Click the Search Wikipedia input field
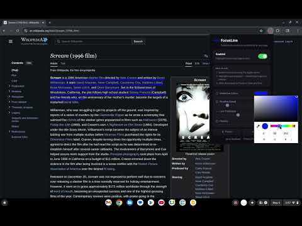Image resolution: width=302 pixels, height=226 pixels. point(94,41)
